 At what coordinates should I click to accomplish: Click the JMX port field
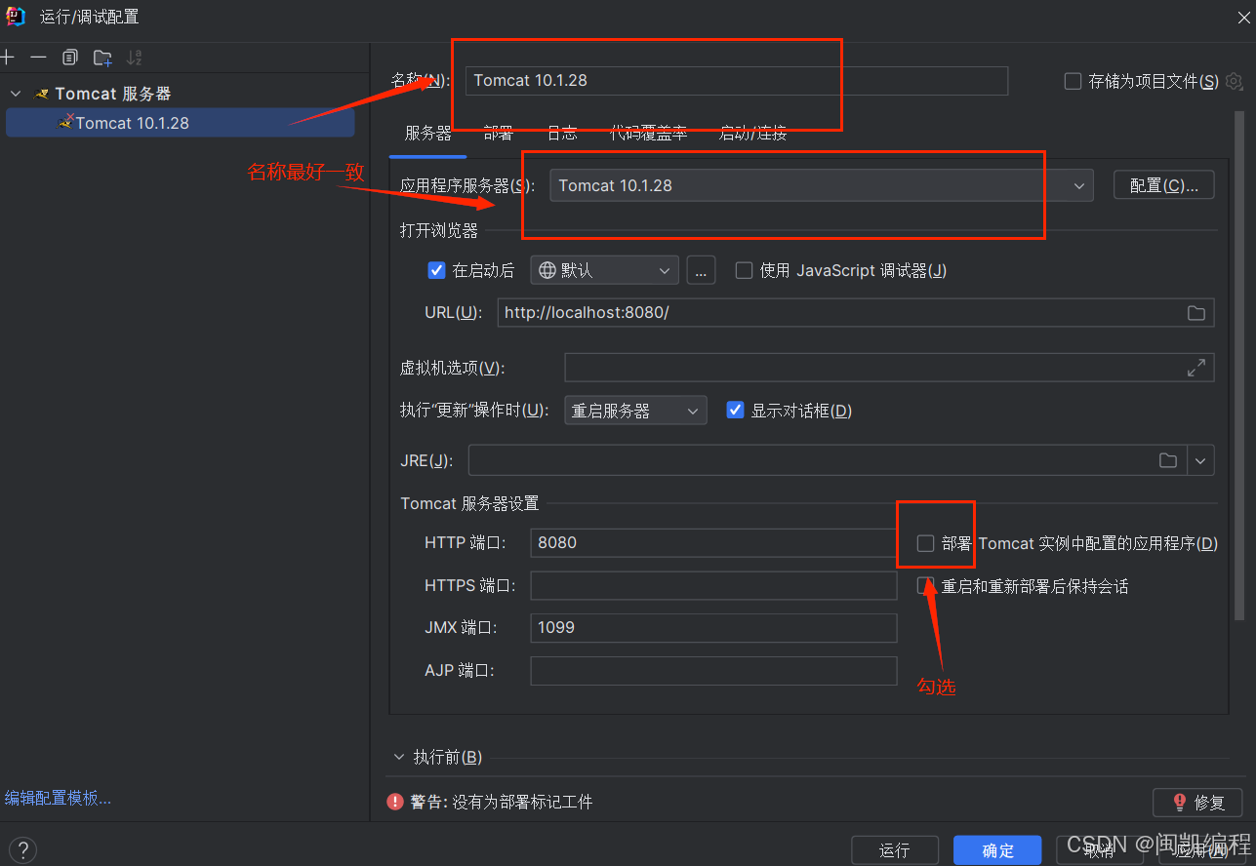713,627
